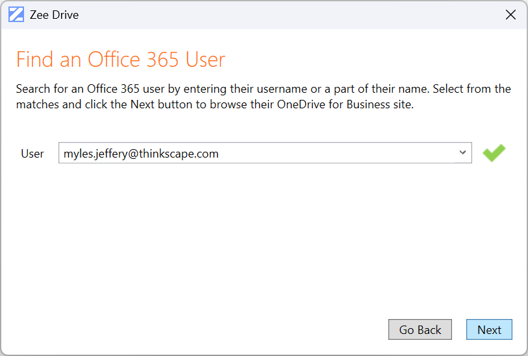Click the Next button
The height and width of the screenshot is (356, 528).
pos(489,329)
